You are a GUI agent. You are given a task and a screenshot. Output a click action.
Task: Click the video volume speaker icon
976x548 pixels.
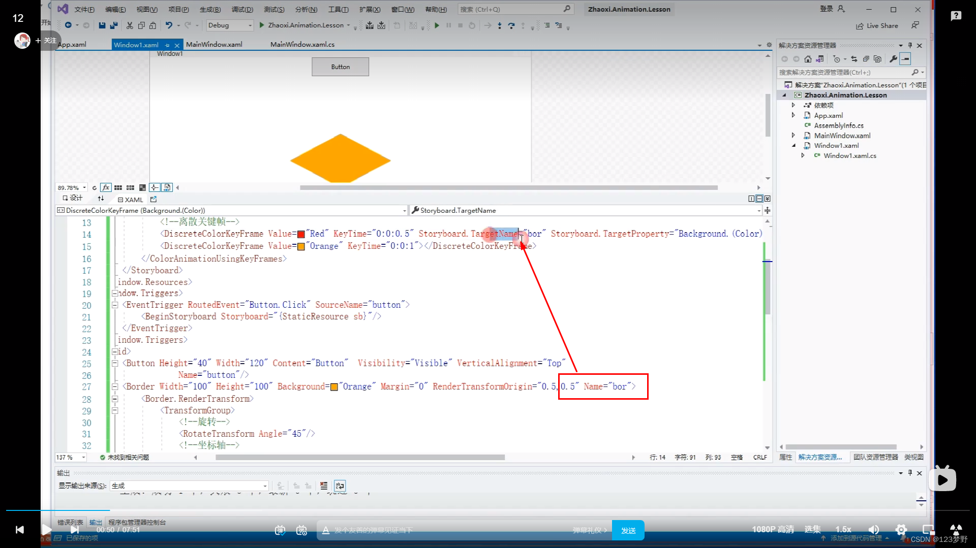tap(873, 530)
